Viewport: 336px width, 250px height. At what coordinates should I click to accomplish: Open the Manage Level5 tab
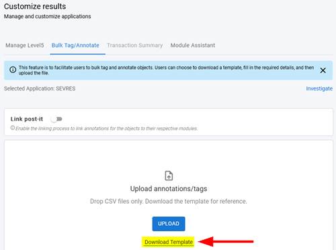tap(25, 46)
